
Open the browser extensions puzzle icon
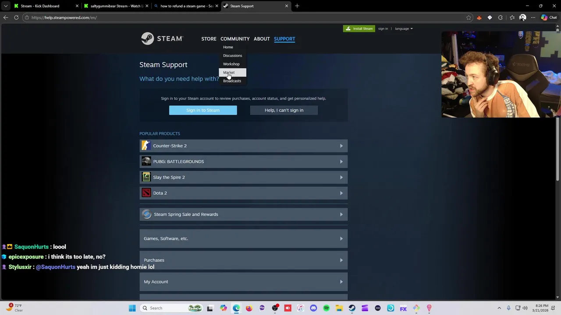tap(501, 17)
